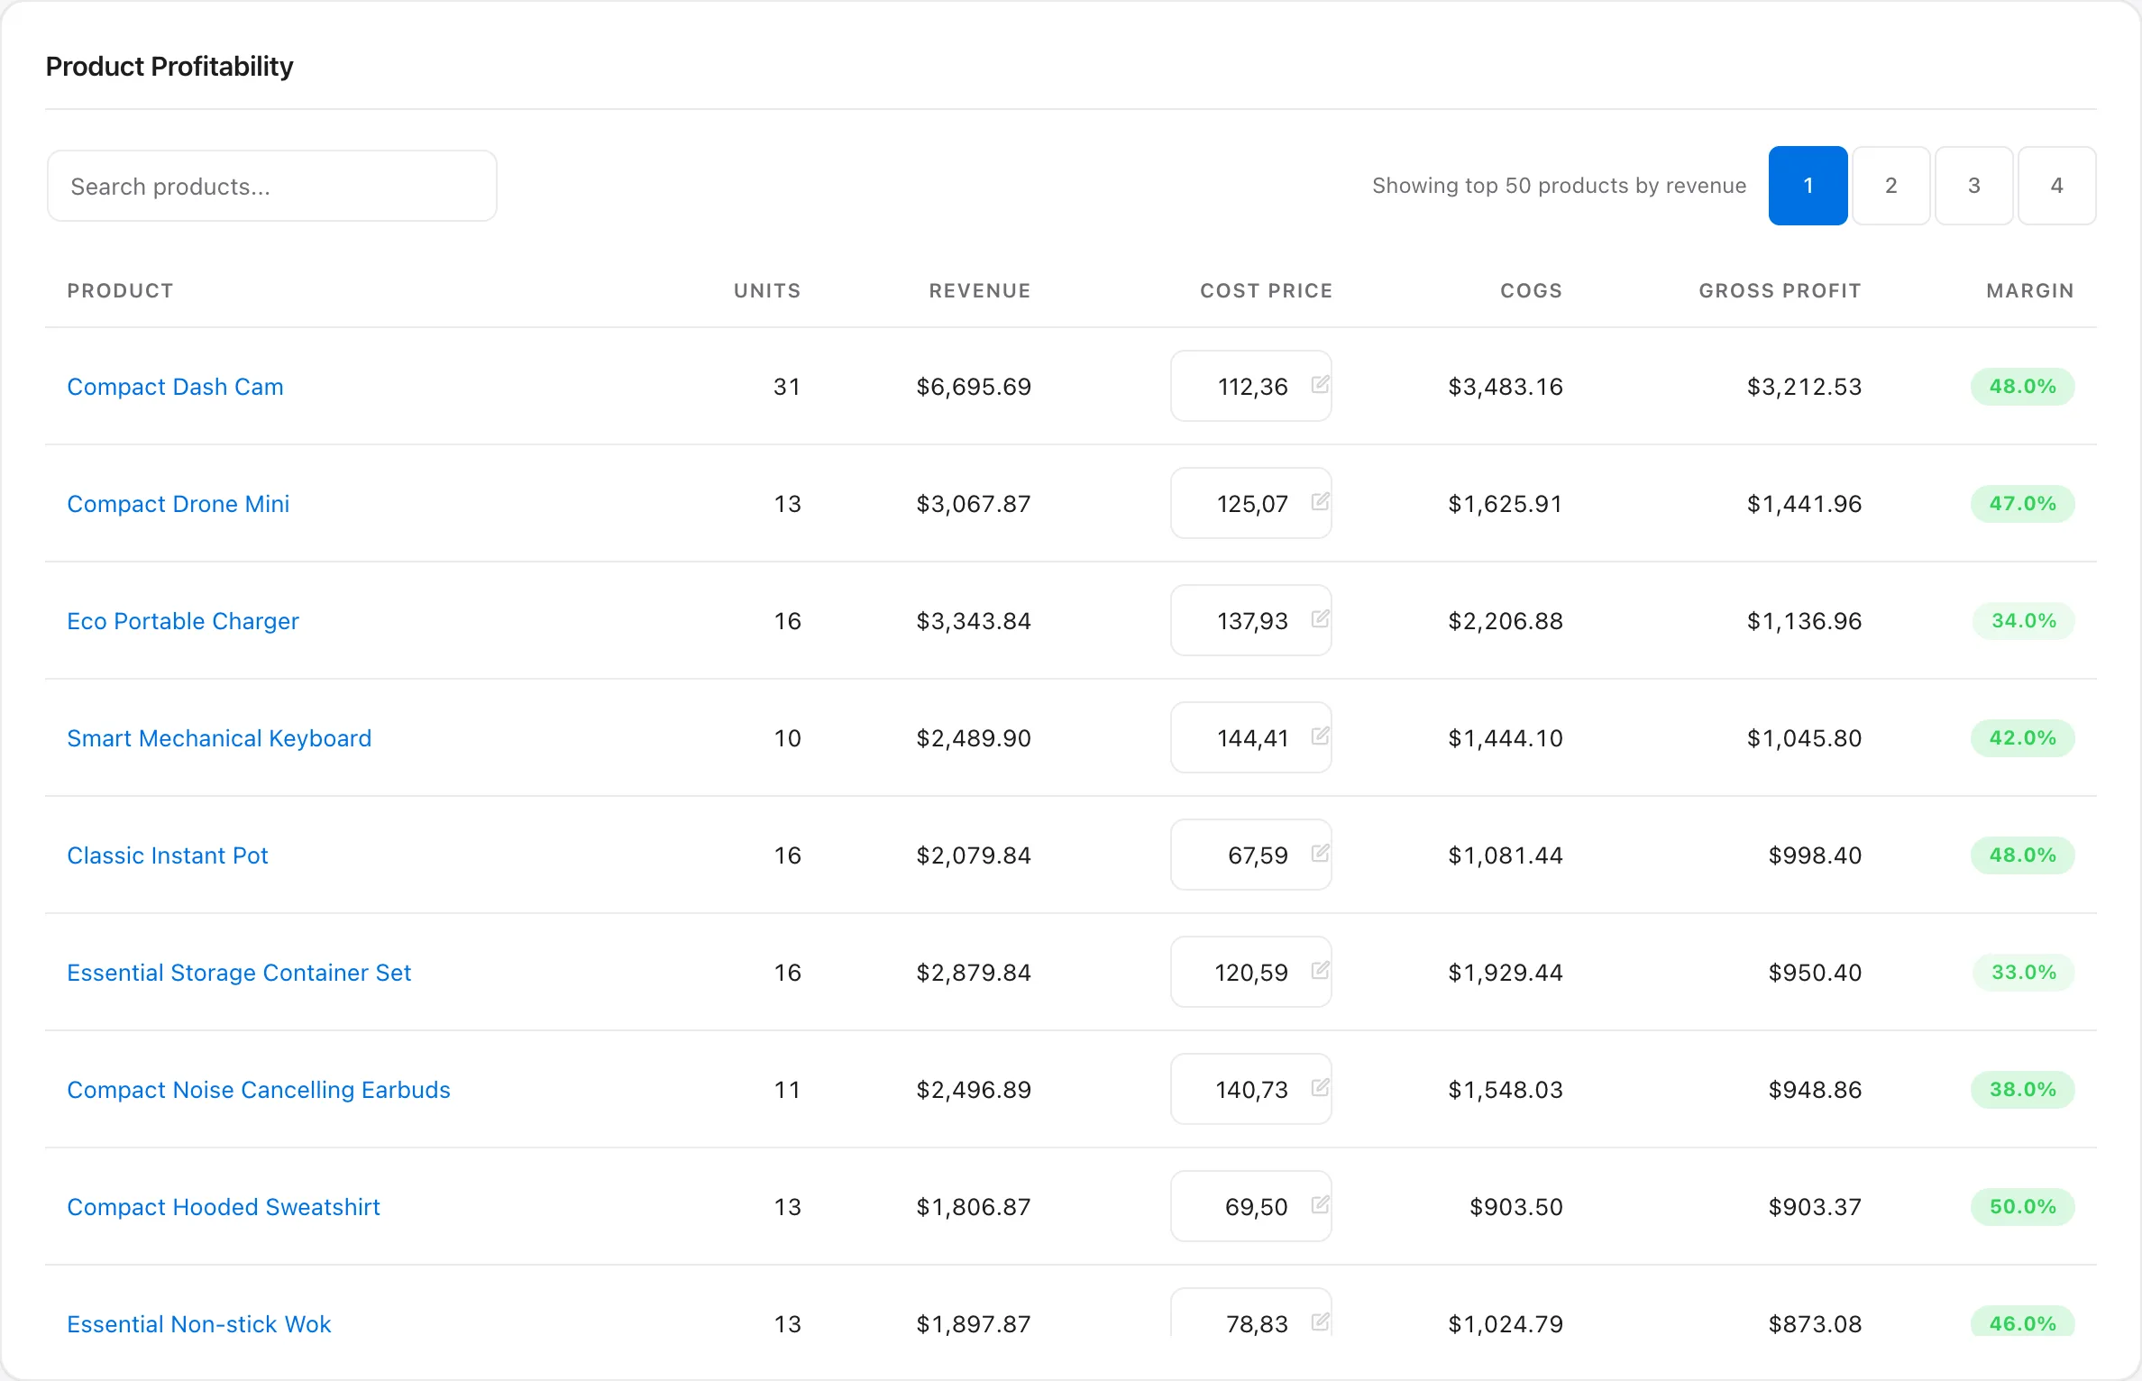
Task: Open Compact Hooded Sweatshirt product link
Action: tap(224, 1207)
